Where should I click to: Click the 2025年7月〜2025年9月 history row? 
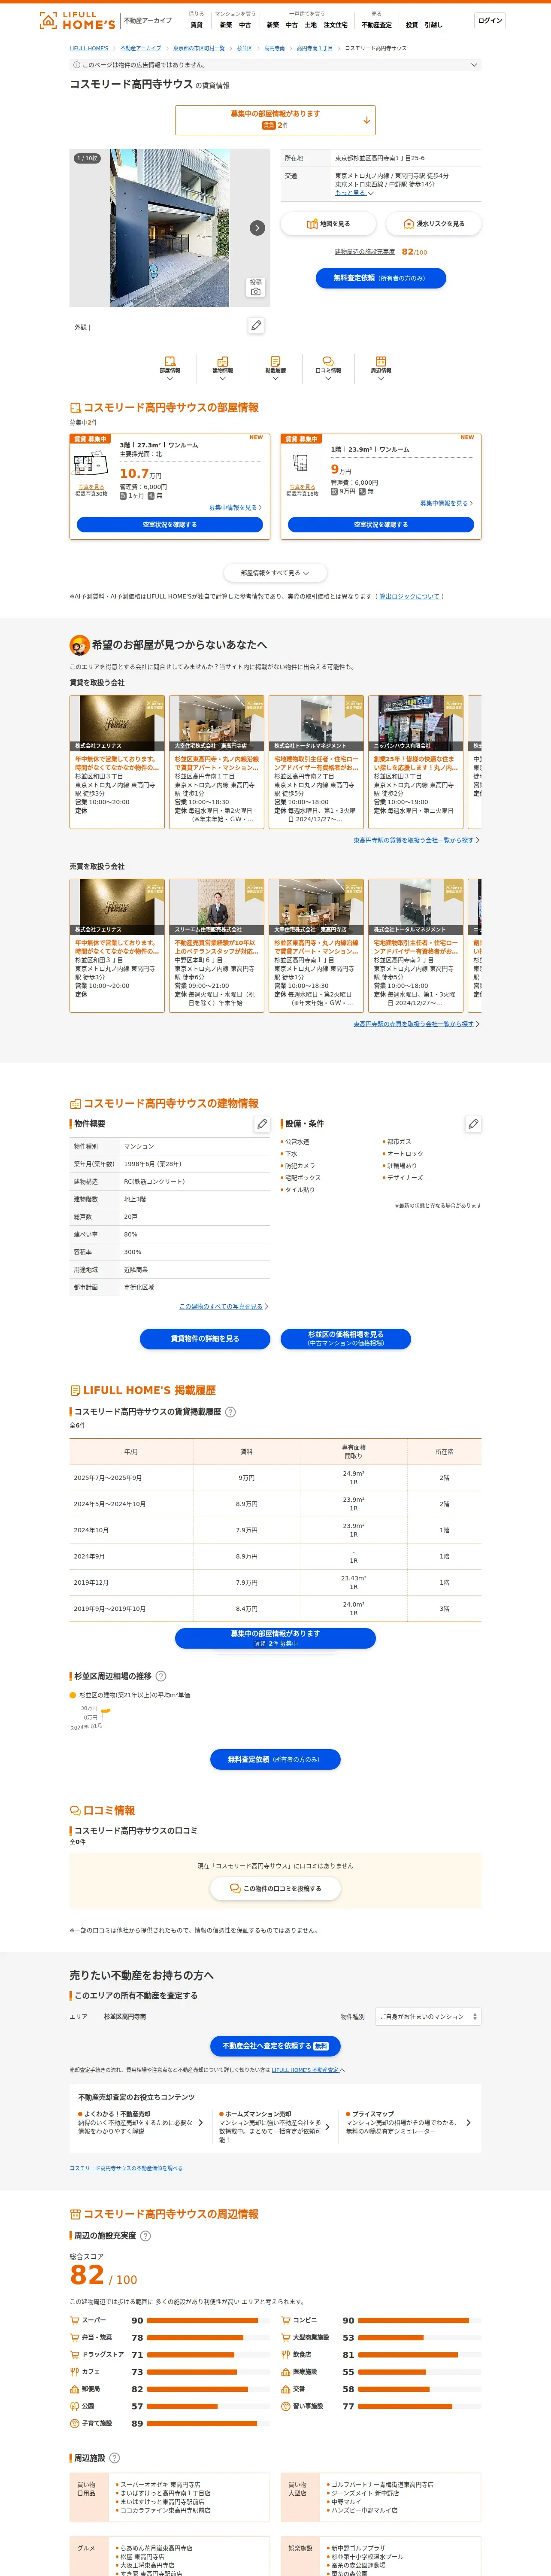coord(275,1478)
